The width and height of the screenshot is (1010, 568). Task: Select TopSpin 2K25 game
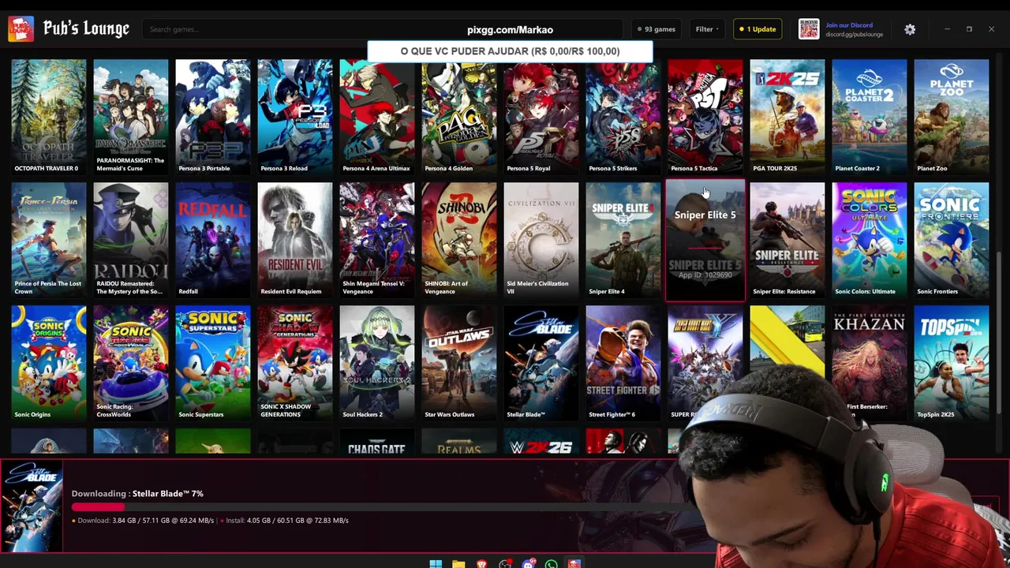click(x=952, y=363)
